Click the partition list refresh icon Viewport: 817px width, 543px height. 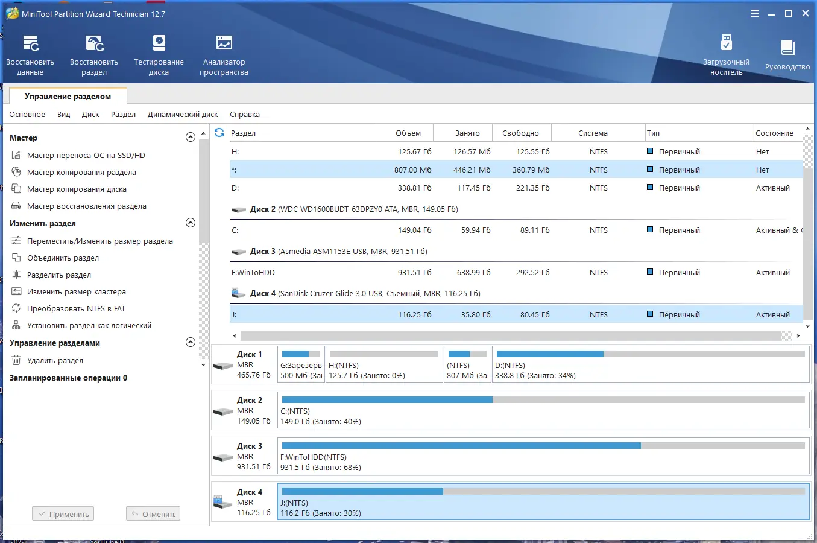pos(219,132)
